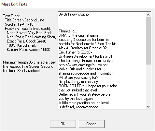Click the OK button
Viewport: 155px width, 131px height.
pos(63,124)
